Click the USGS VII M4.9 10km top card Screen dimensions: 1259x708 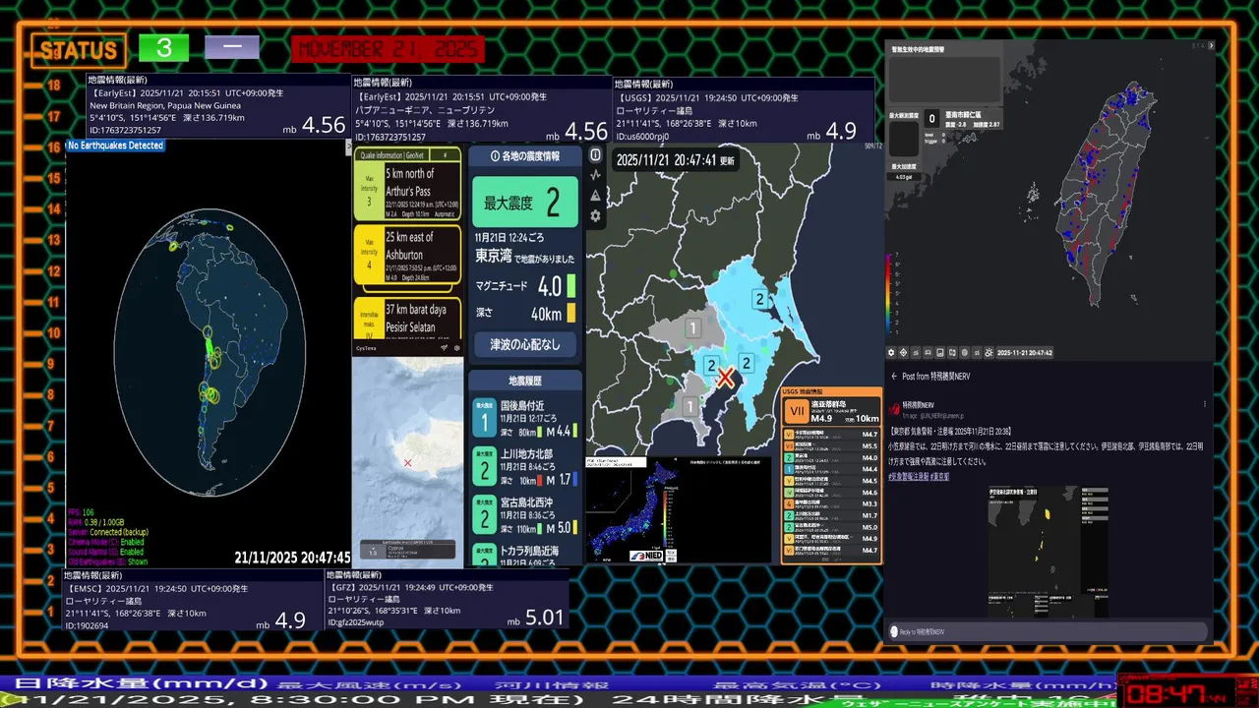(x=832, y=412)
